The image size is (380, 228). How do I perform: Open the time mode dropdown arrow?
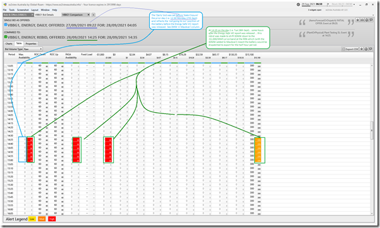click(x=354, y=4)
